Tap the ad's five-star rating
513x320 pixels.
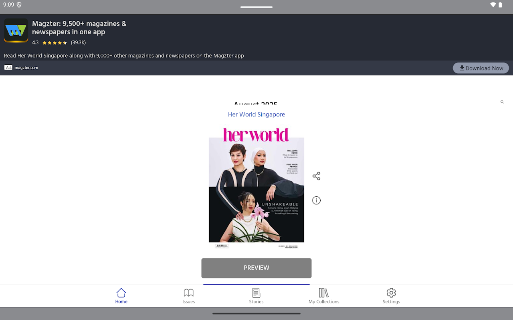(55, 43)
